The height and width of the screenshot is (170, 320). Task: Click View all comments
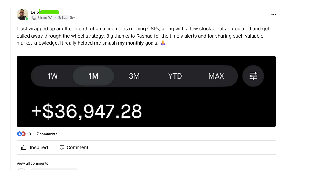click(32, 163)
